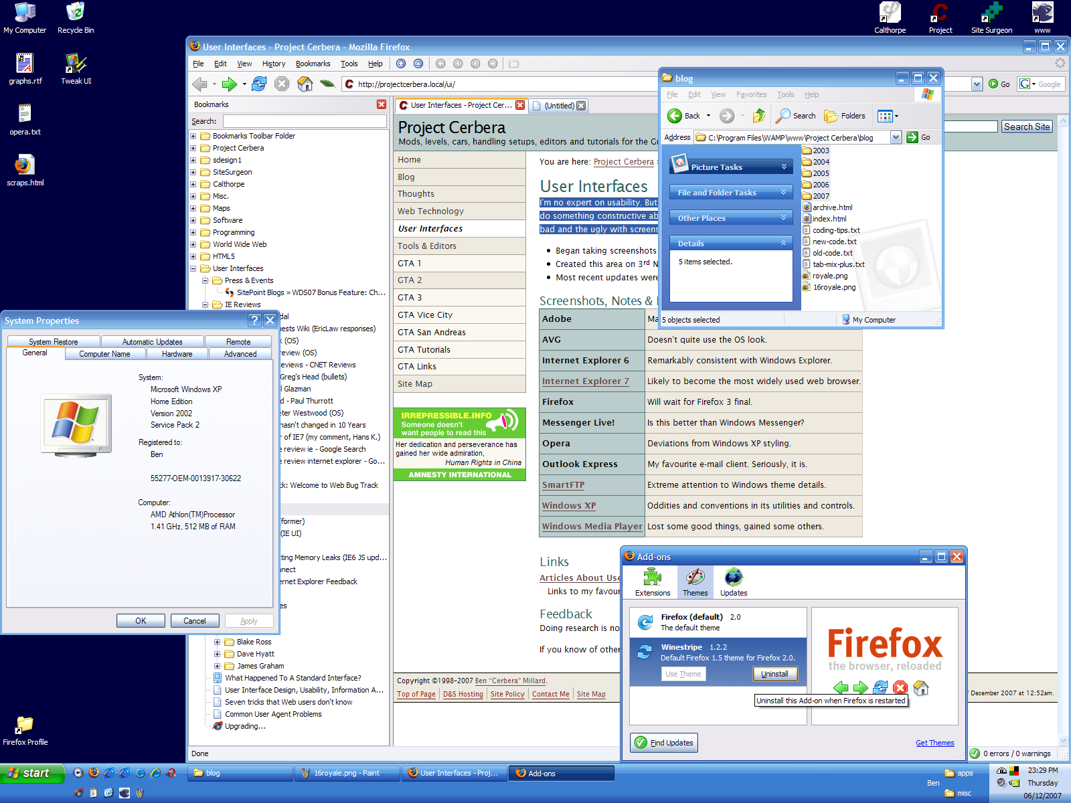1071x803 pixels.
Task: Switch to the Computer Name tab
Action: click(x=104, y=354)
